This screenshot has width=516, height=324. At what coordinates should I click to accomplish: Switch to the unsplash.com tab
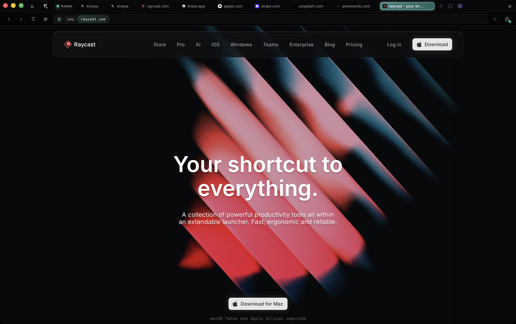pos(308,6)
